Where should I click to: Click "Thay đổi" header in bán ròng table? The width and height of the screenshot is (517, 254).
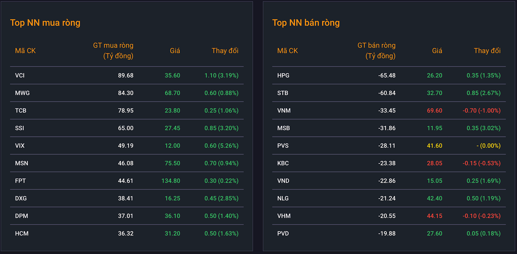tap(487, 51)
